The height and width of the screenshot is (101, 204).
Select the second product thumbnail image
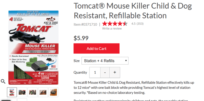(x=22, y=92)
